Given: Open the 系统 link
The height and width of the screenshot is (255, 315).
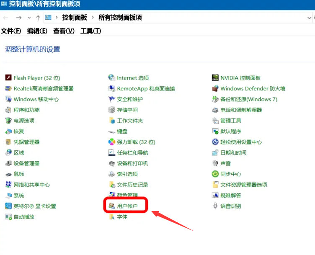Looking at the screenshot, I should point(19,196).
